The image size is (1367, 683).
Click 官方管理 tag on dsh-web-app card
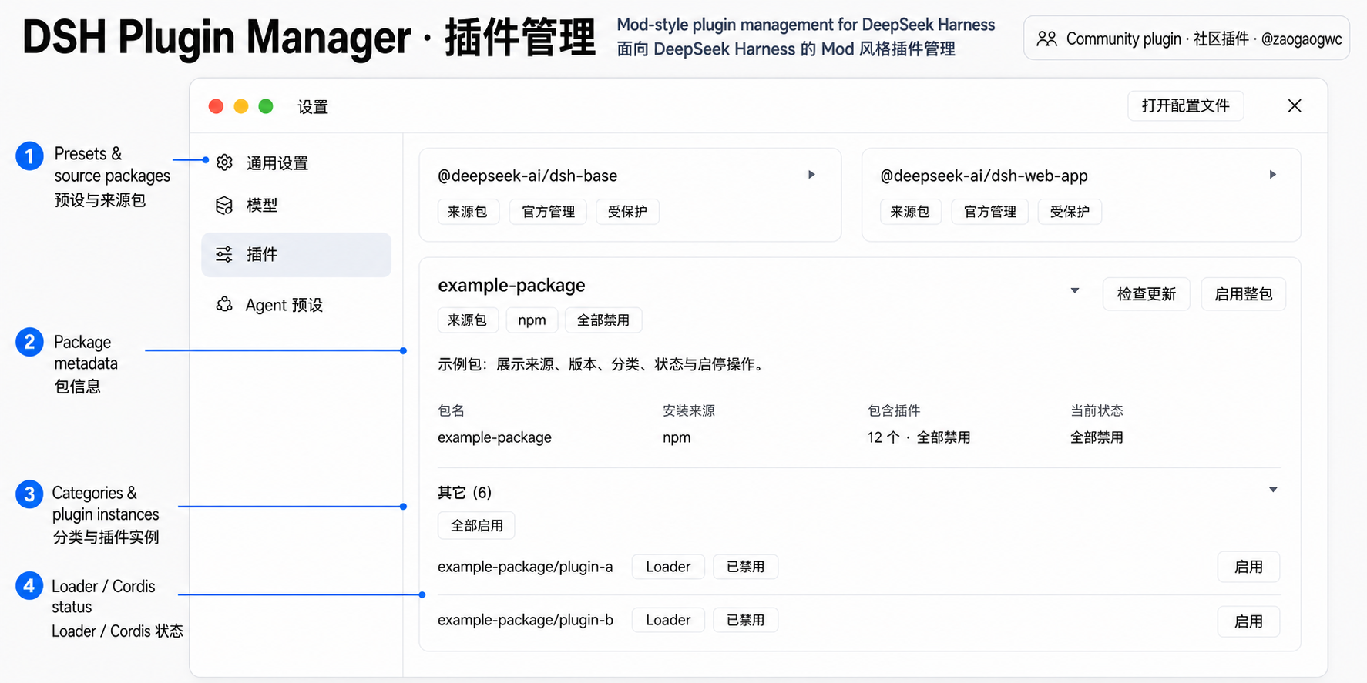pos(990,212)
